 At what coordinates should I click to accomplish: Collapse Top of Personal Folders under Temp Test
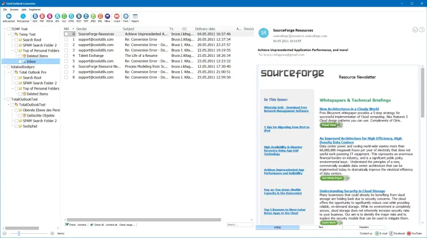[12, 51]
